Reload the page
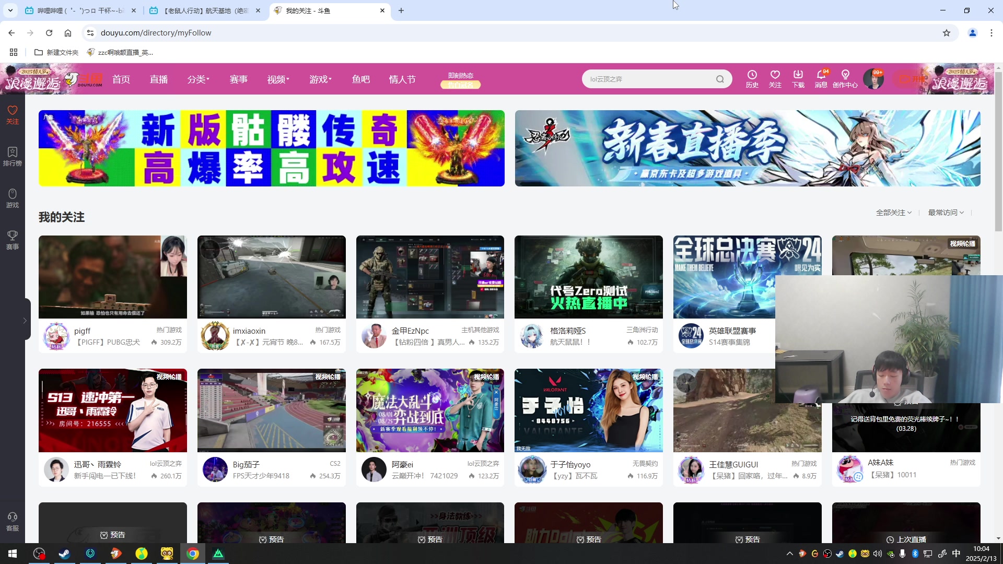Image resolution: width=1003 pixels, height=564 pixels. click(49, 33)
